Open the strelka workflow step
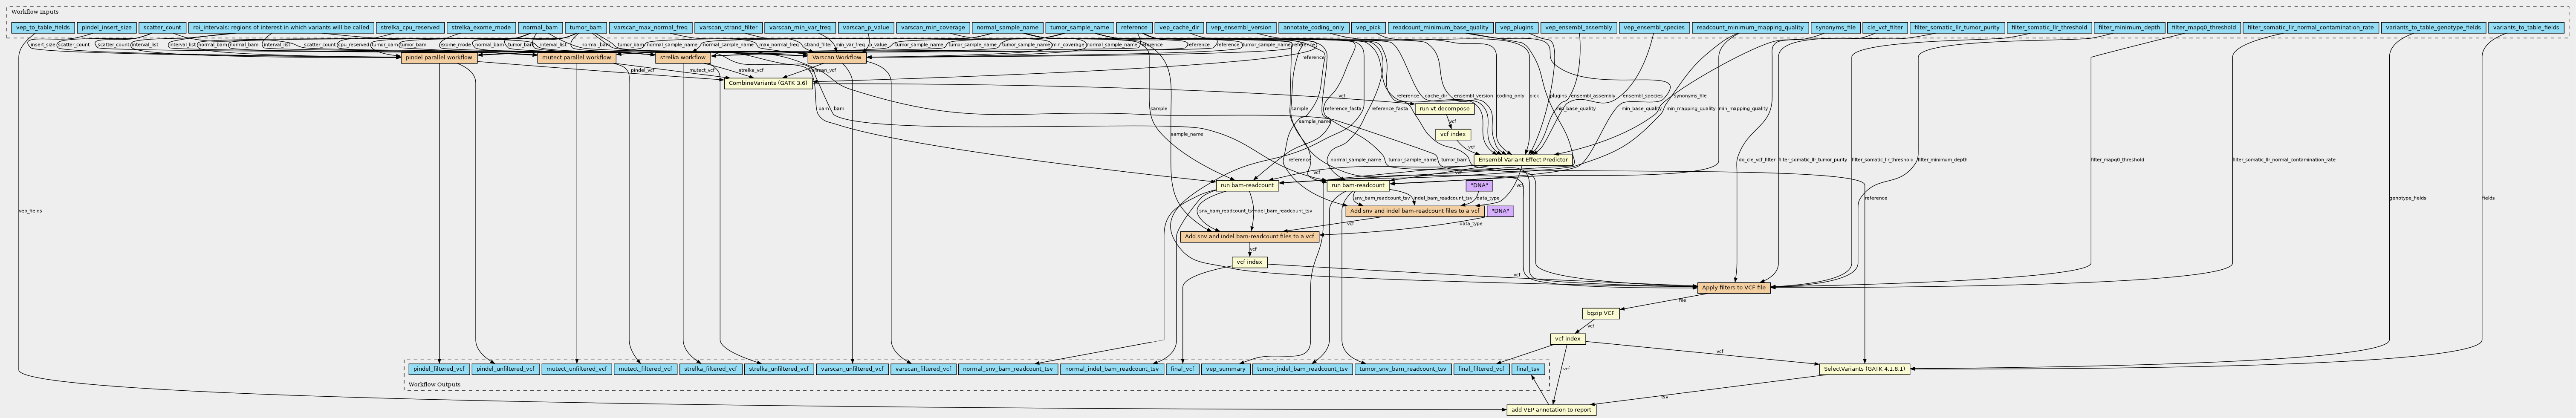 (x=682, y=58)
